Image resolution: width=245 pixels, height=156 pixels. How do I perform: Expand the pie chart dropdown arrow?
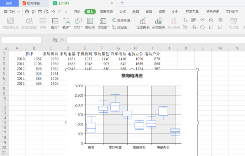(x=206, y=27)
